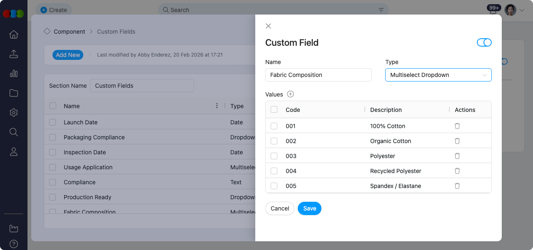The height and width of the screenshot is (250, 533).
Task: Click Cancel to discard changes
Action: tap(279, 208)
